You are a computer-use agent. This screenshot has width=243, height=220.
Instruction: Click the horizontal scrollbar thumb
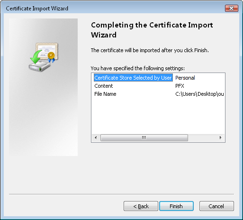coord(144,137)
